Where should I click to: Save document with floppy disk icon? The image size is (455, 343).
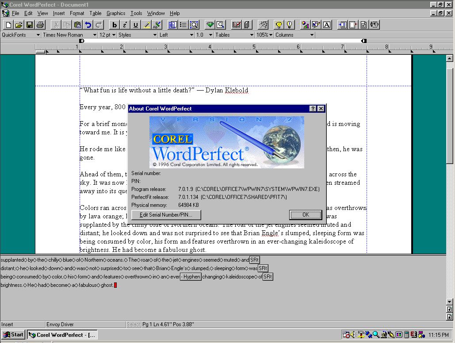[x=29, y=25]
